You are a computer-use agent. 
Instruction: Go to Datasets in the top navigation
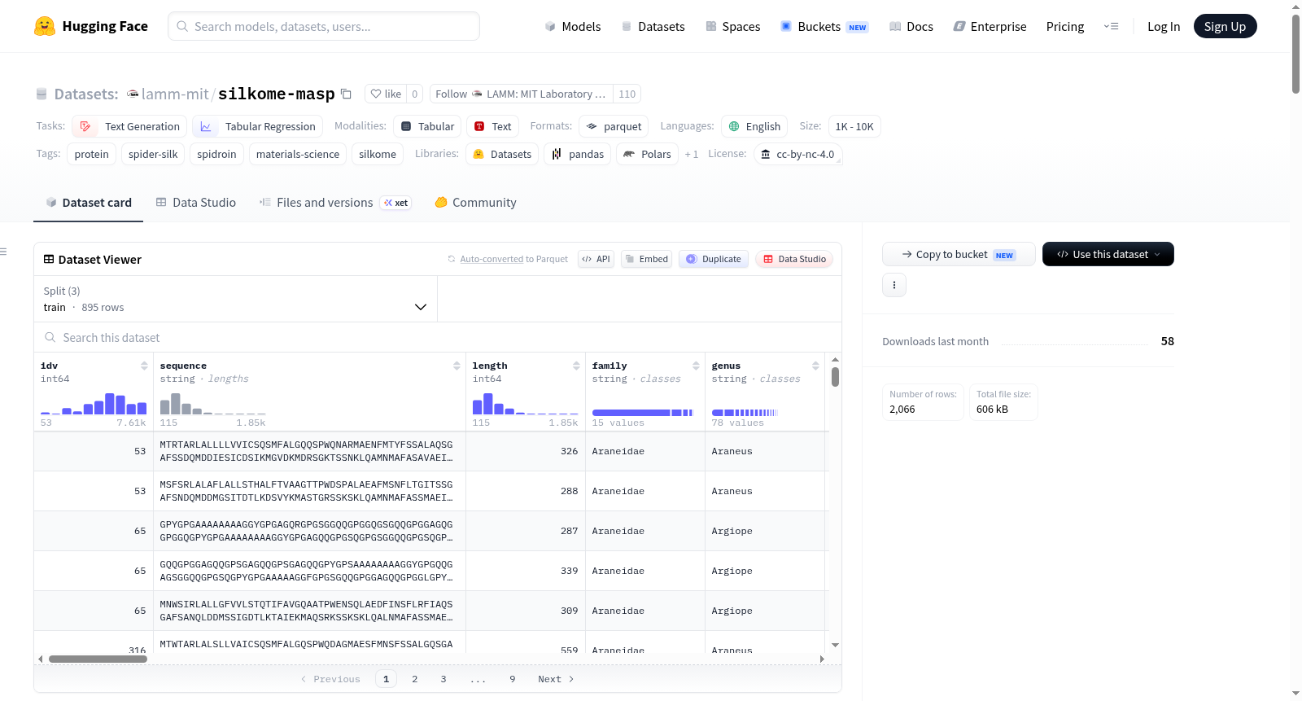(653, 26)
